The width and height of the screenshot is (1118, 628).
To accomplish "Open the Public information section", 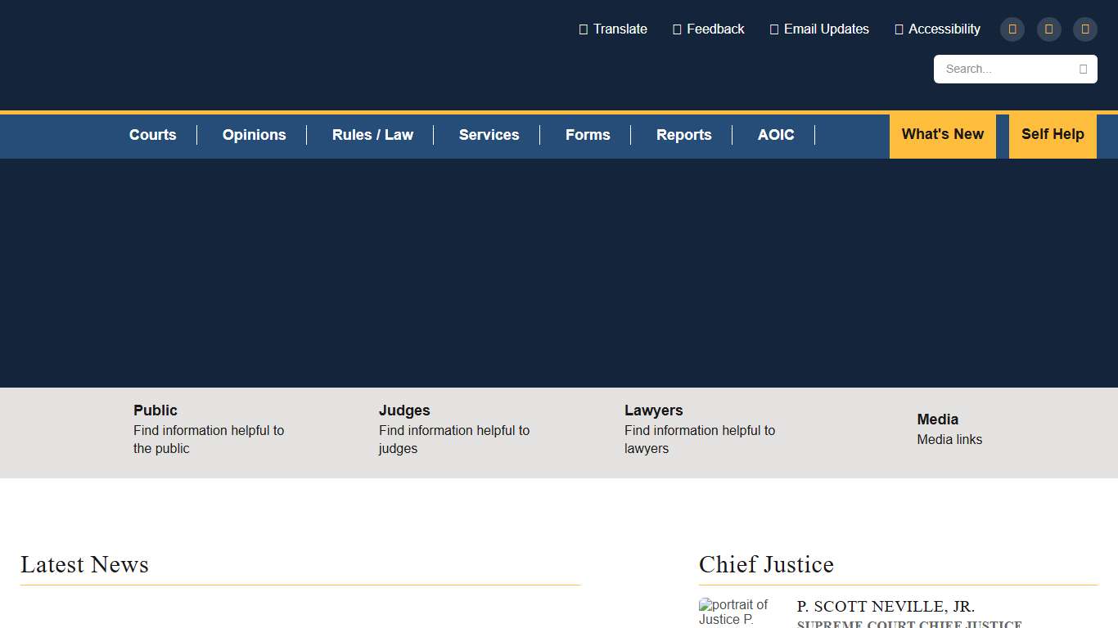I will [156, 410].
